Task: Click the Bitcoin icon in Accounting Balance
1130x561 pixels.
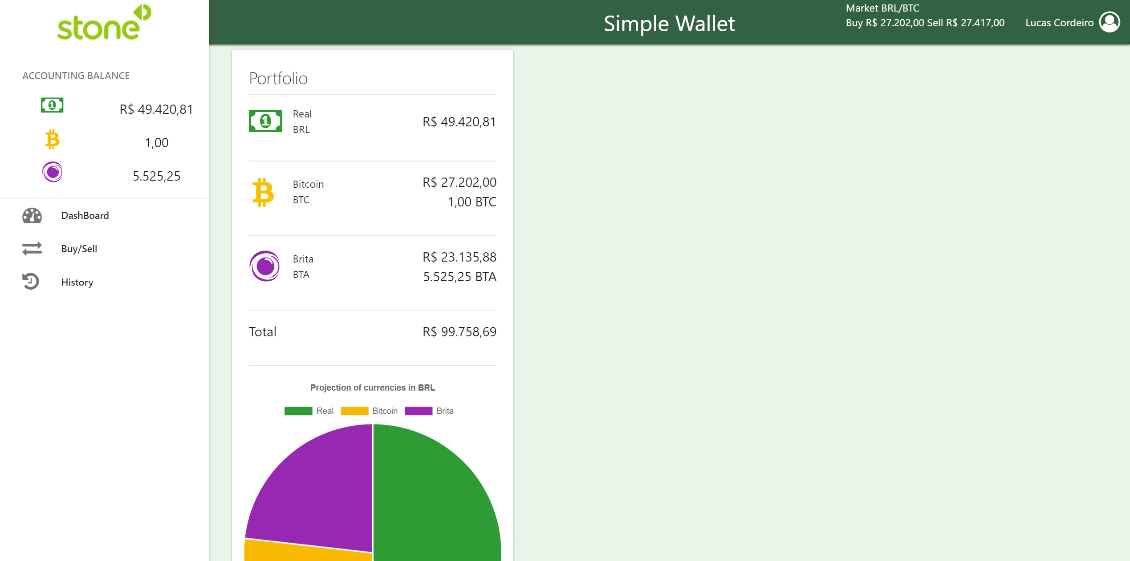Action: pyautogui.click(x=52, y=140)
